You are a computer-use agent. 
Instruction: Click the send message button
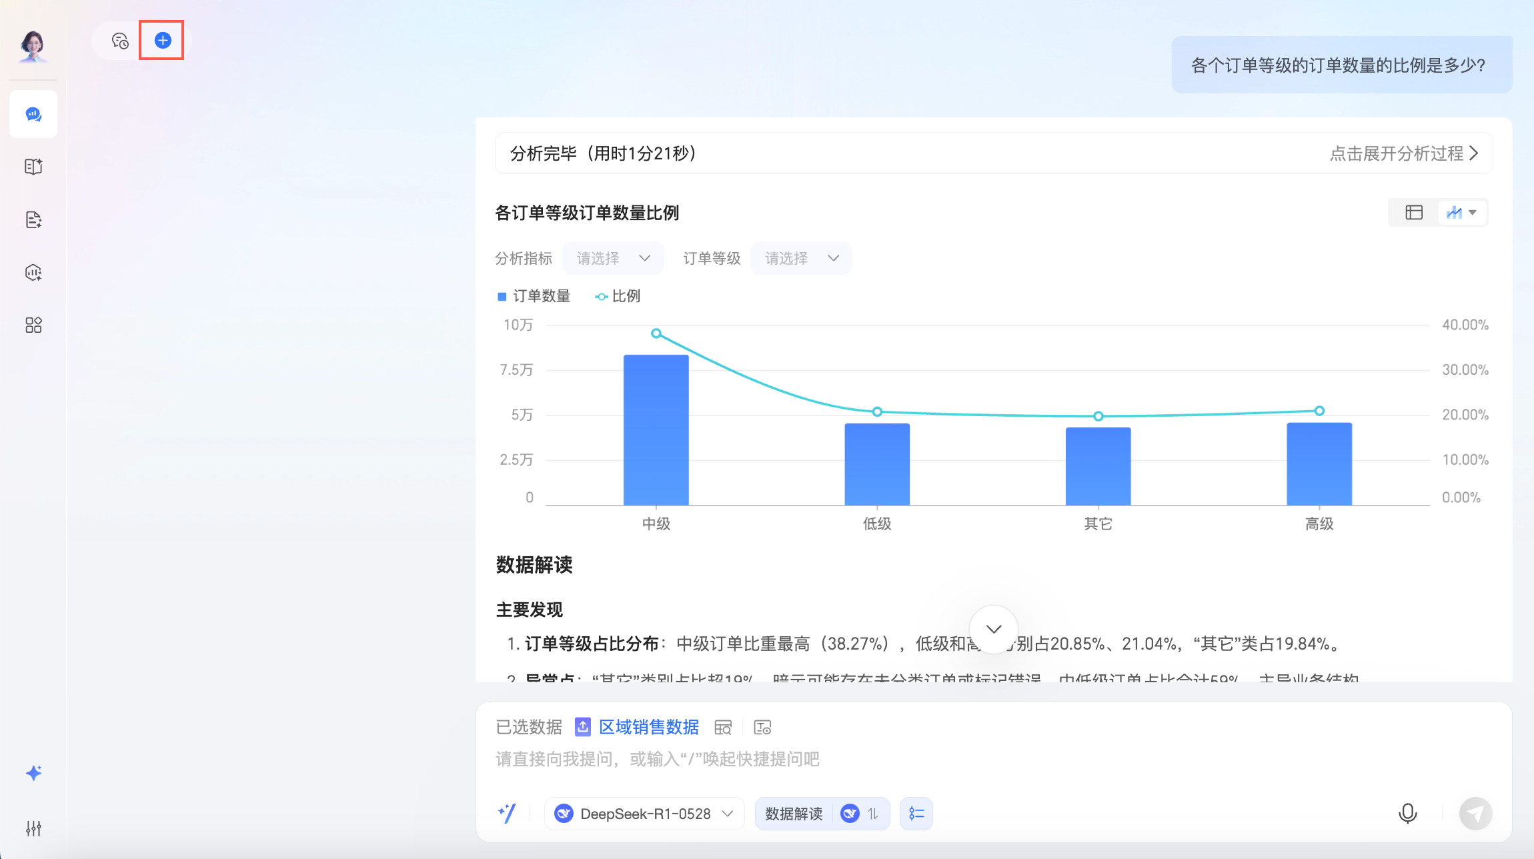point(1475,814)
